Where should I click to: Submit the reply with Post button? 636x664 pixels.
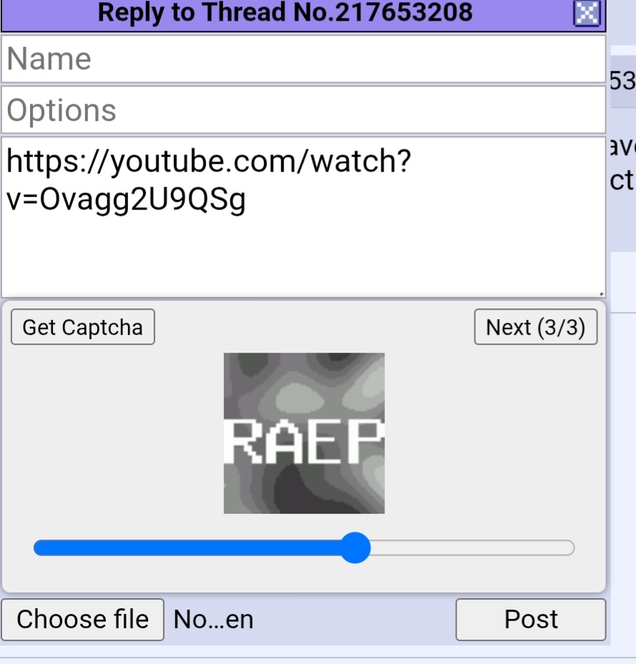531,620
